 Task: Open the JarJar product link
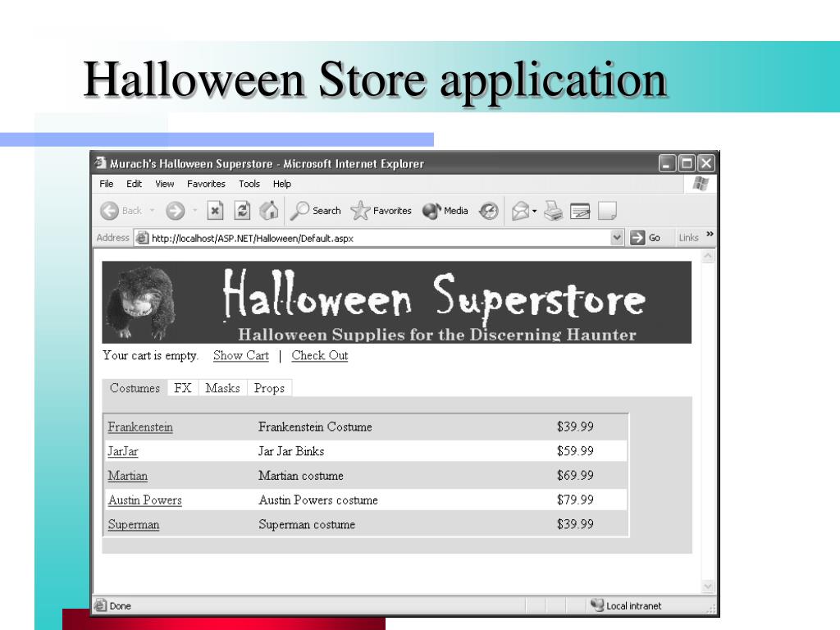point(123,452)
